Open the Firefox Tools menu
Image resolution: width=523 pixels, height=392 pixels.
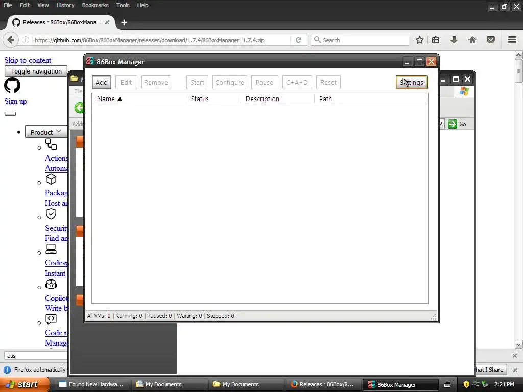123,5
